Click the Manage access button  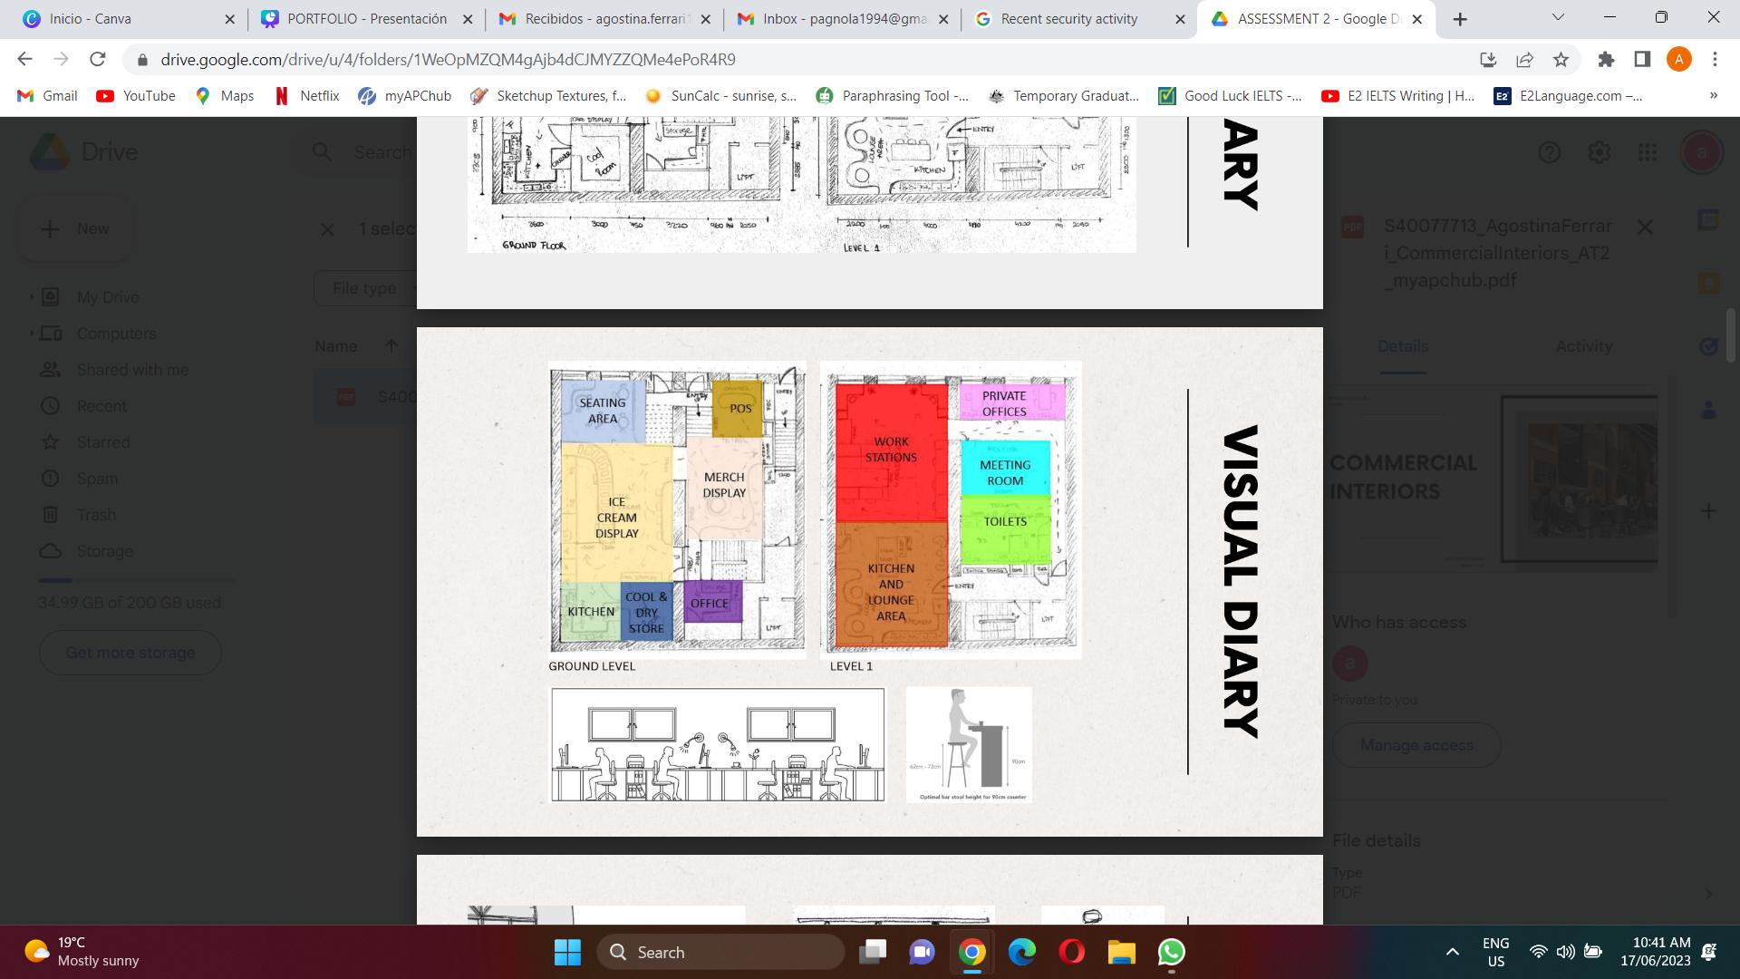(x=1416, y=745)
